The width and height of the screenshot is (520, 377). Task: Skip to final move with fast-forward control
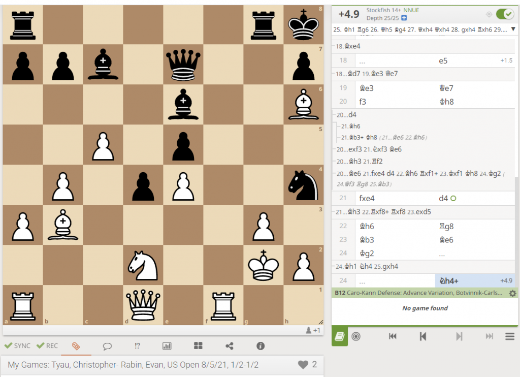[x=489, y=336]
